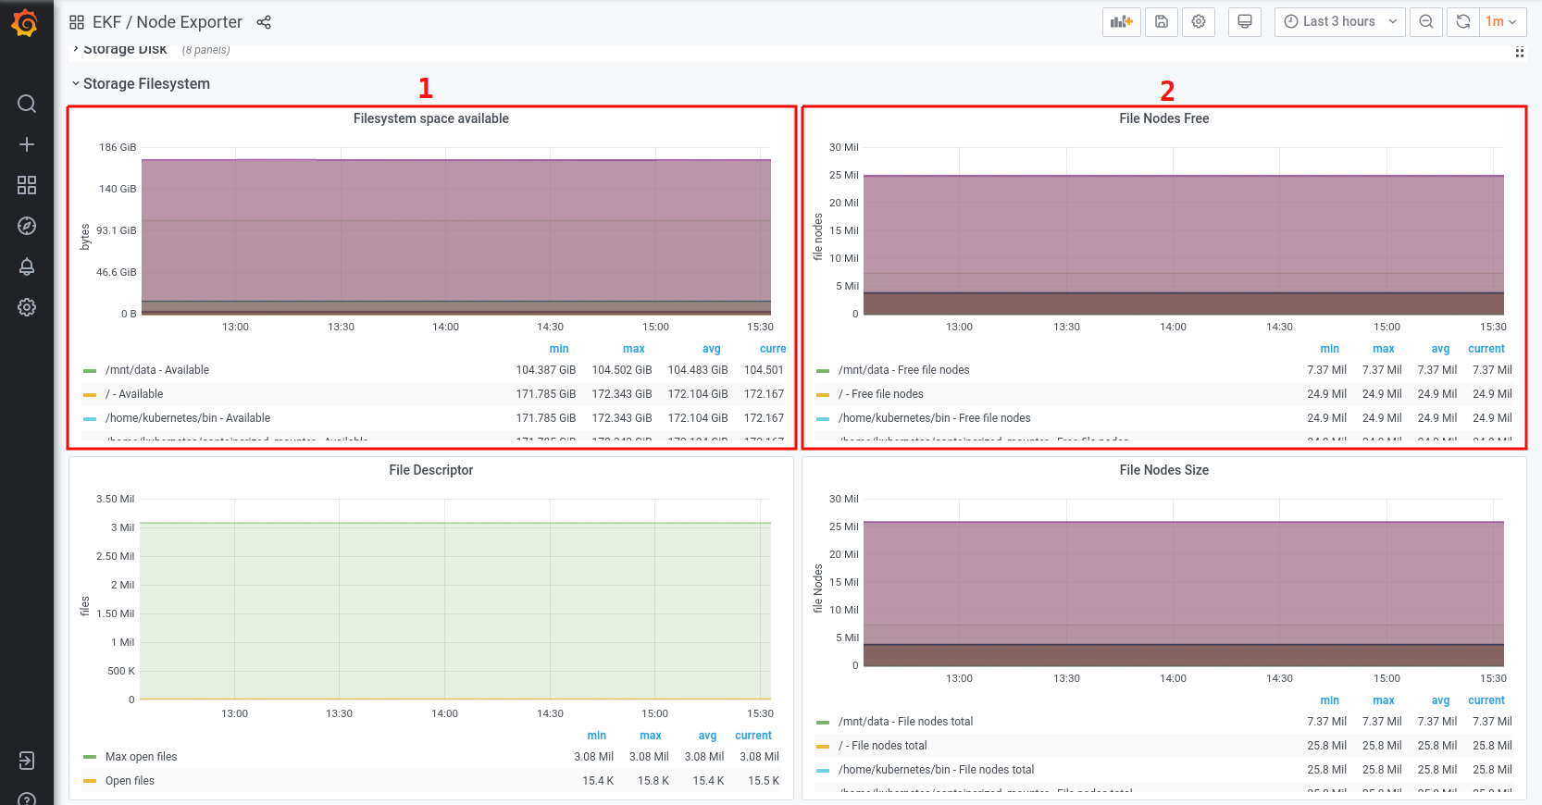Viewport: 1542px width, 805px height.
Task: Click the Create plus icon in sidebar
Action: click(27, 144)
